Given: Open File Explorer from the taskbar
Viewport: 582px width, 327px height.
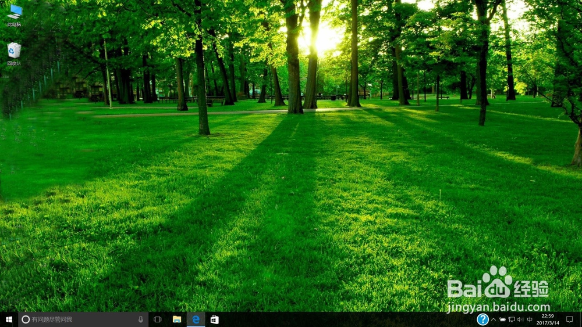Looking at the screenshot, I should [177, 319].
